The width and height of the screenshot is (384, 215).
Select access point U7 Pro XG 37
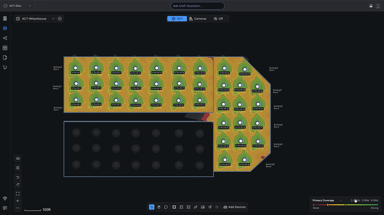point(245,70)
